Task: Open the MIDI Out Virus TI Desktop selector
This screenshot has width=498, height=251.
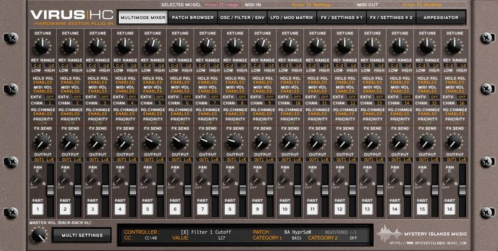Action: (423, 5)
